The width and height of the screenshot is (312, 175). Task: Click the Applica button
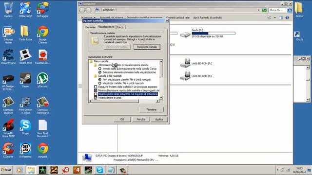(159, 119)
